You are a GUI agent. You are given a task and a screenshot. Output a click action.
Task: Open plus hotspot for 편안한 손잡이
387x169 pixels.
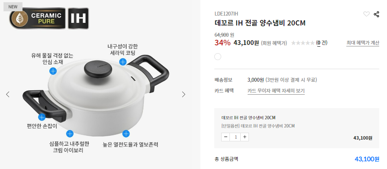[x=42, y=117]
